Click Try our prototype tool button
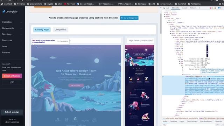This screenshot has width=224, height=126. pos(129,18)
